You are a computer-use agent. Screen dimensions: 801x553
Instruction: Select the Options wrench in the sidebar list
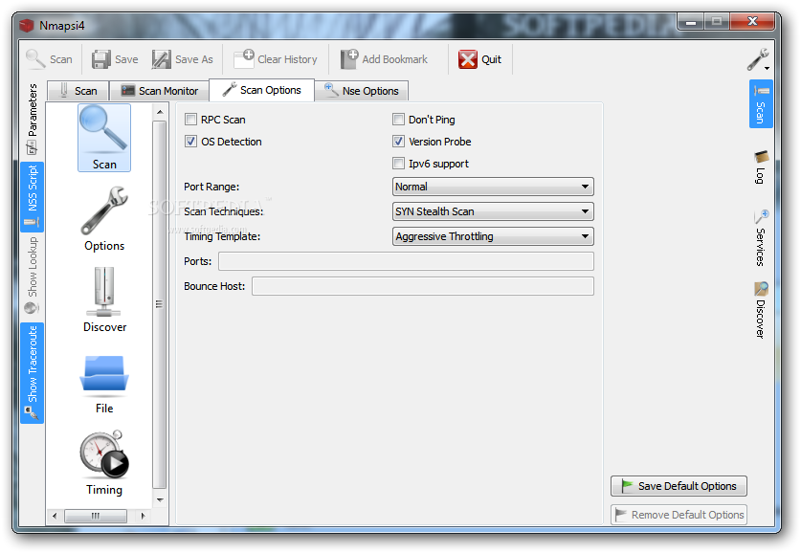tap(104, 218)
